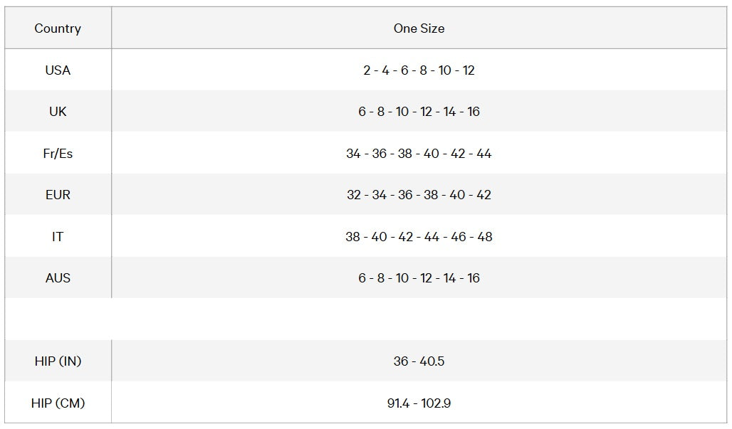The width and height of the screenshot is (732, 429).
Task: Click the hip centimeters value 91.4 - 102.9
Action: coord(419,403)
